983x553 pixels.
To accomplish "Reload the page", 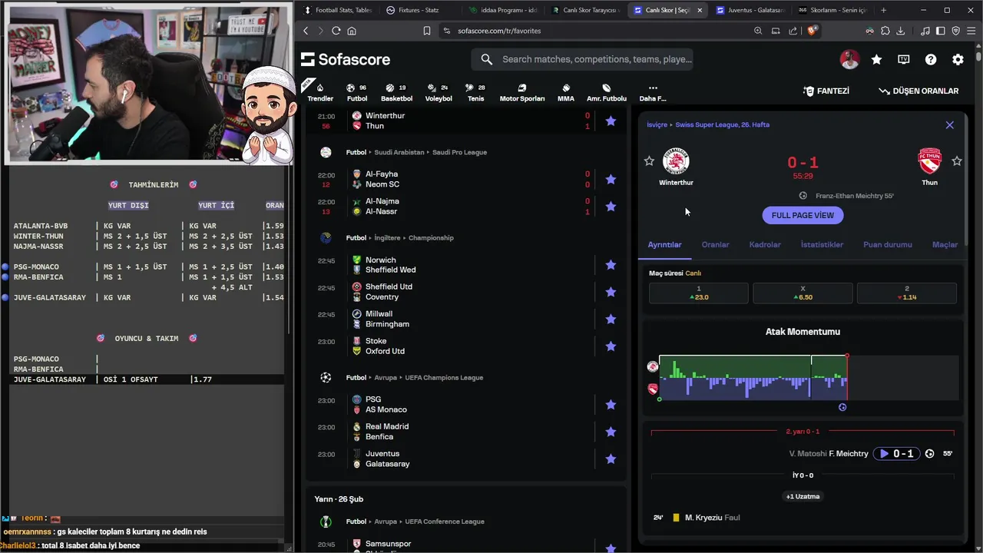I will pyautogui.click(x=336, y=31).
